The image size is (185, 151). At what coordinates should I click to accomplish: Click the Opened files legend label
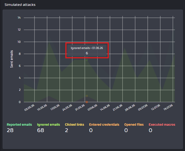pyautogui.click(x=134, y=125)
